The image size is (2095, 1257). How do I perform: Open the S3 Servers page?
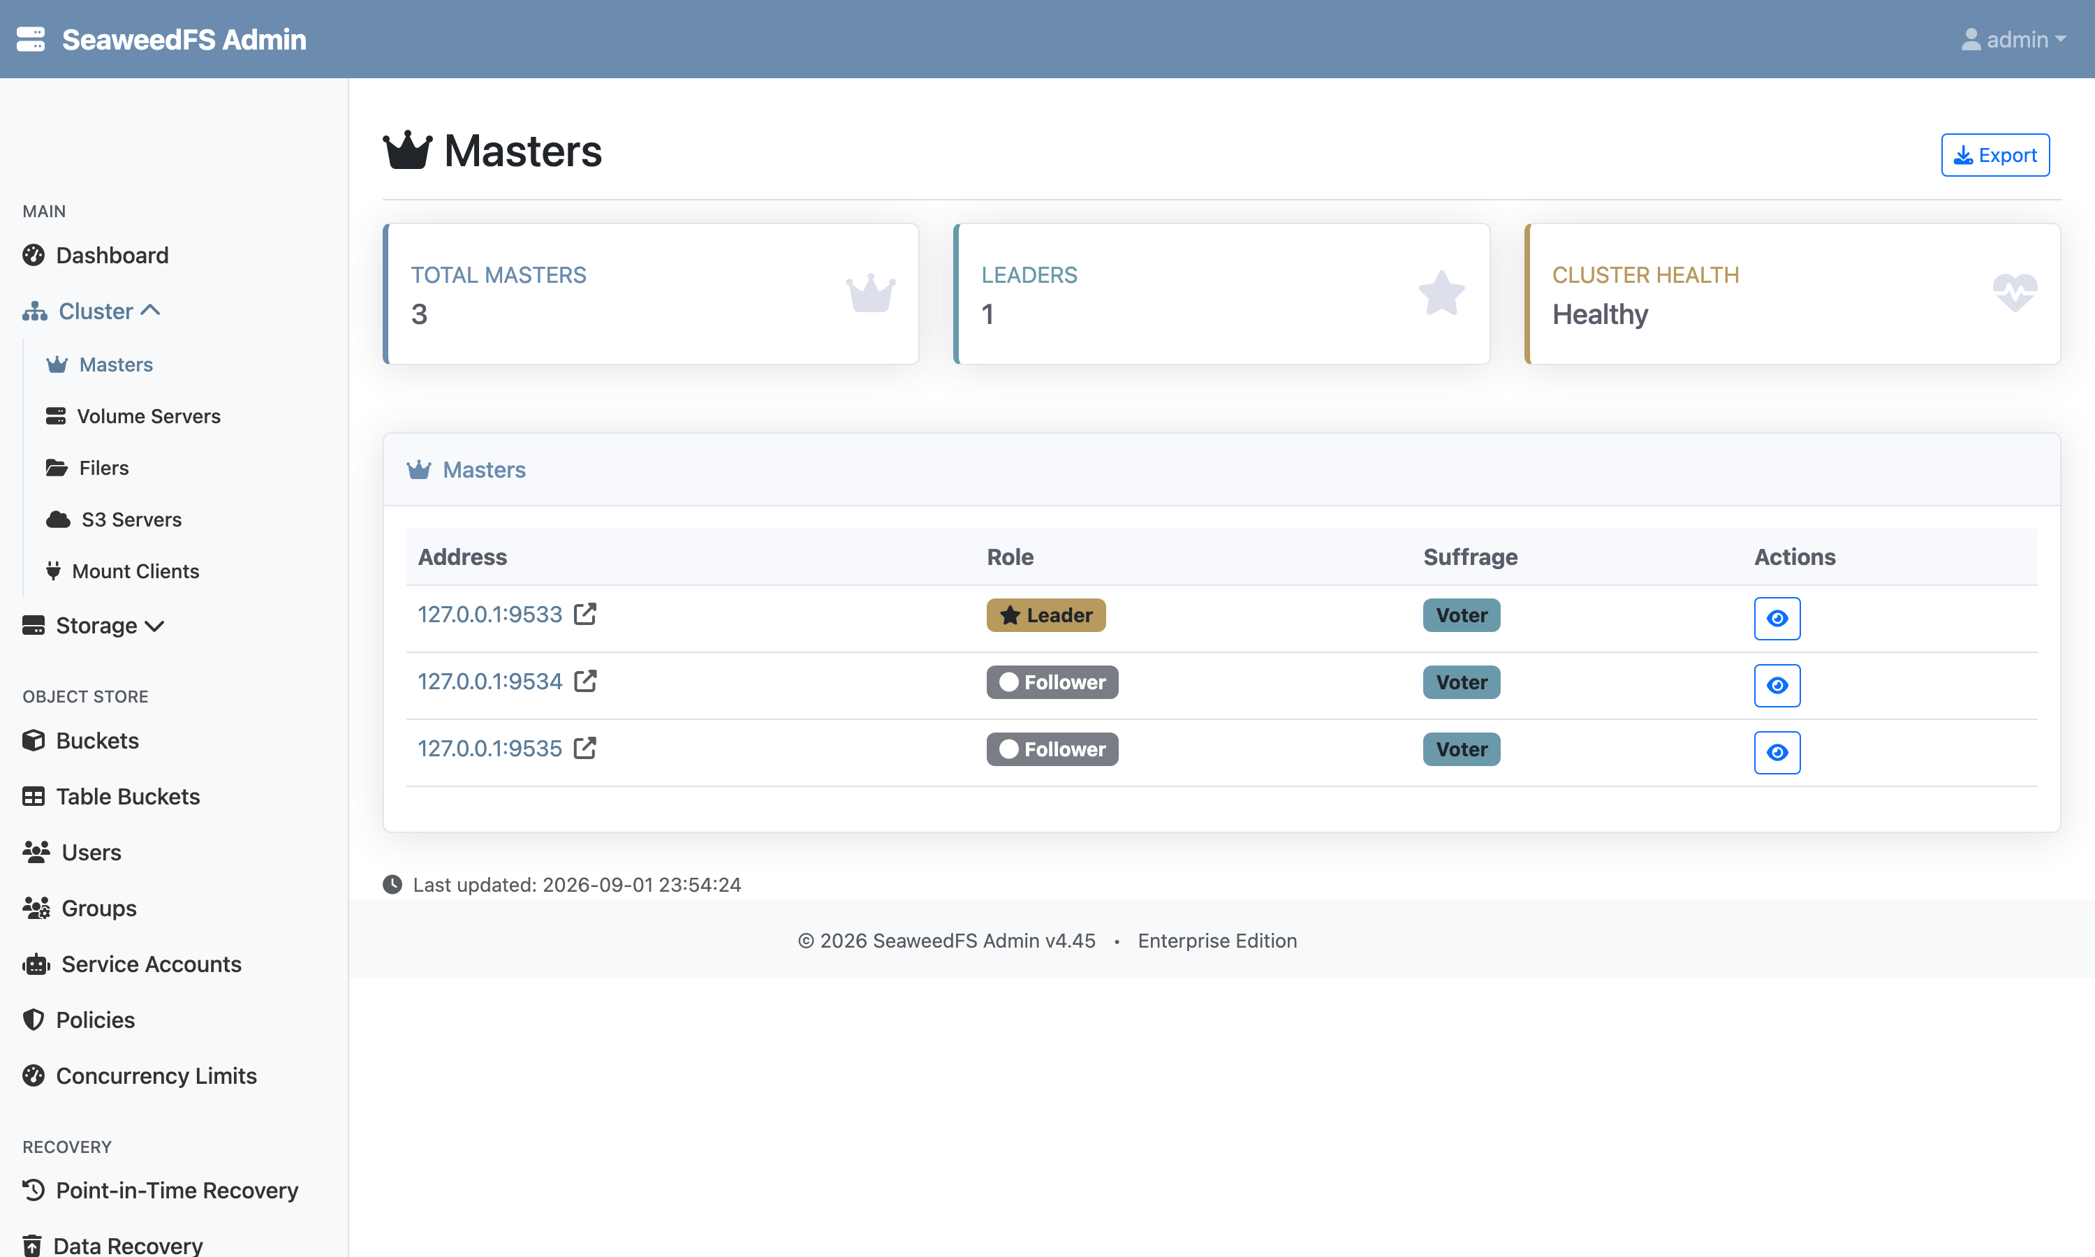click(113, 520)
